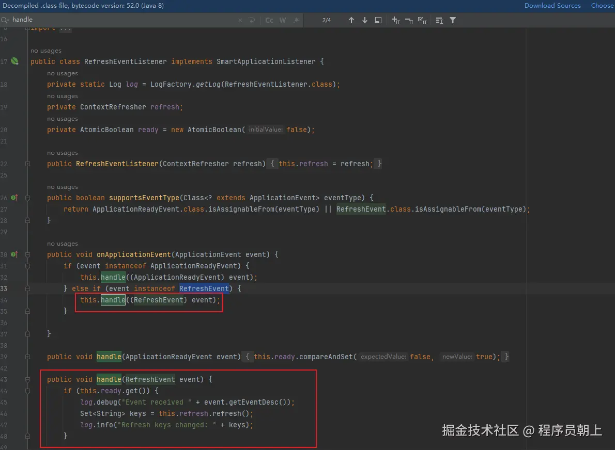Toggle Regex search option

tap(296, 20)
